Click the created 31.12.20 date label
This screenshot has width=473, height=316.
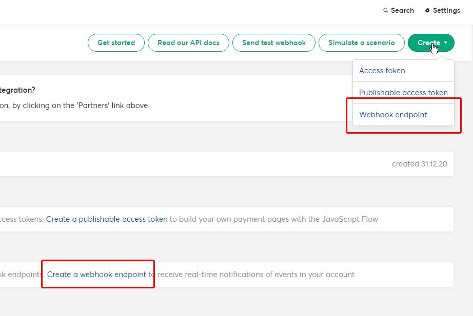419,164
